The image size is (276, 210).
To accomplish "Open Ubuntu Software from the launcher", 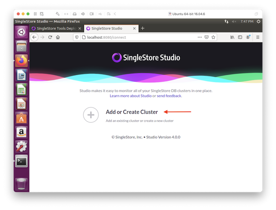I will click(21, 118).
